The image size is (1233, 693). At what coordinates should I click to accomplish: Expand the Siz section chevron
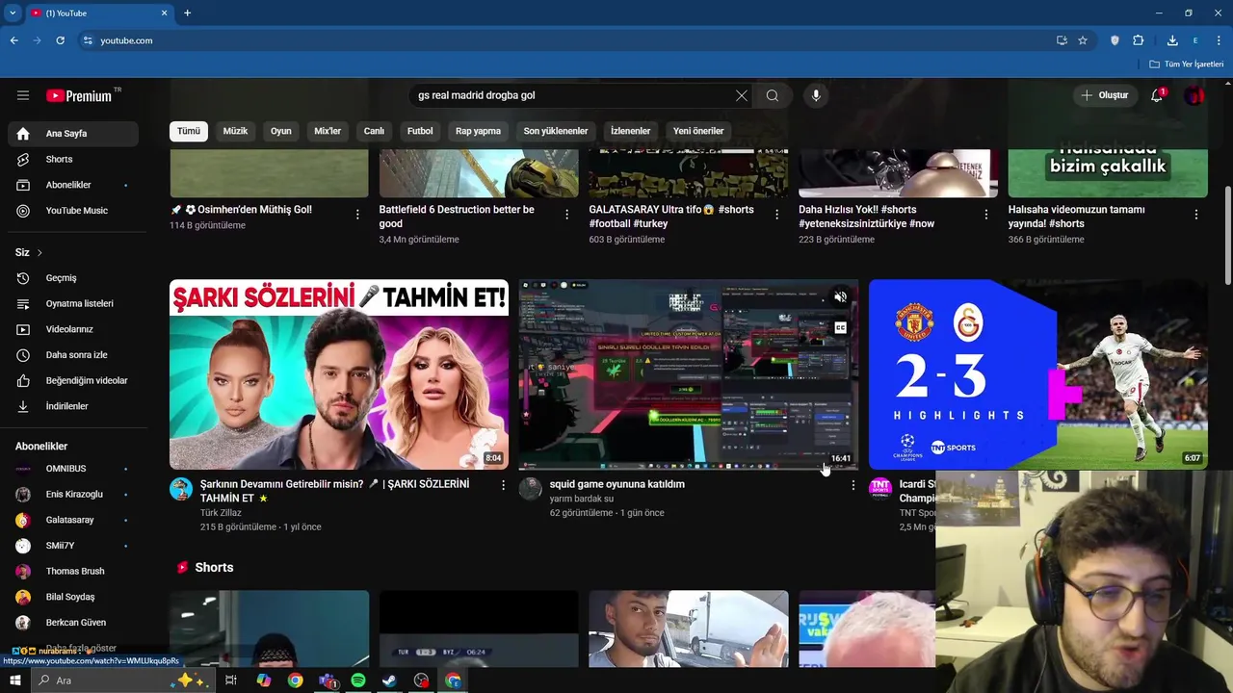click(x=39, y=252)
